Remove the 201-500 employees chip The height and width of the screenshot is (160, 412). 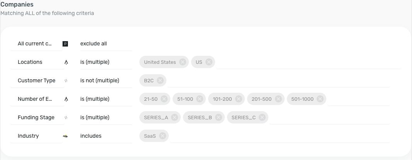tap(278, 99)
